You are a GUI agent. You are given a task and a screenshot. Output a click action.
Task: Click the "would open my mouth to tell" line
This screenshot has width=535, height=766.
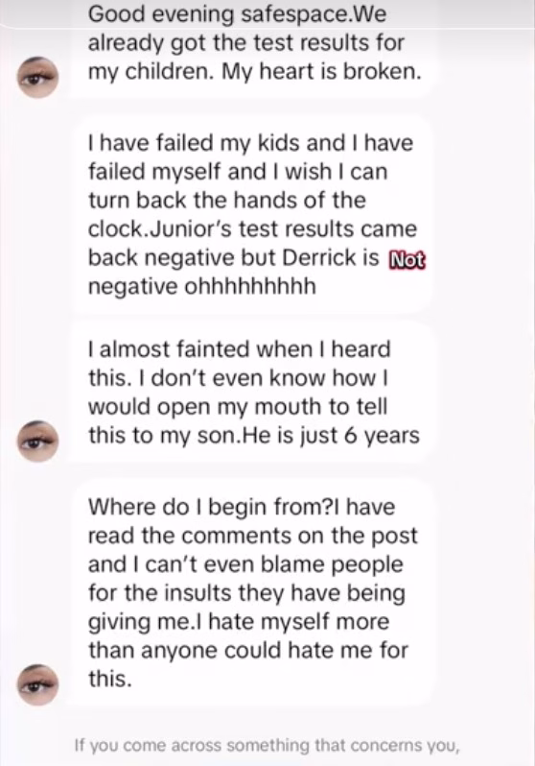238,406
